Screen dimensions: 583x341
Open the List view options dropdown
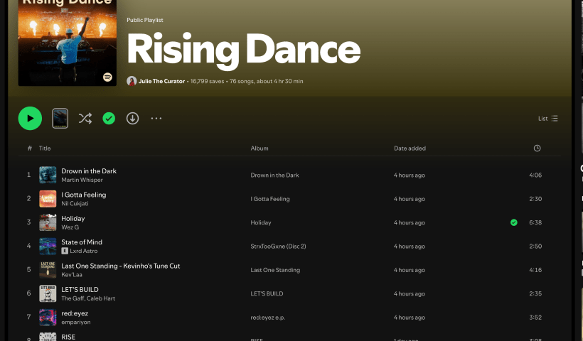(x=547, y=119)
